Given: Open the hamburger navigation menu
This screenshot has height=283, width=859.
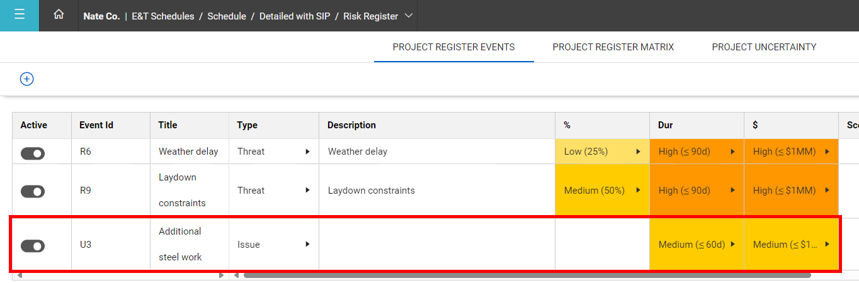Looking at the screenshot, I should pos(19,15).
